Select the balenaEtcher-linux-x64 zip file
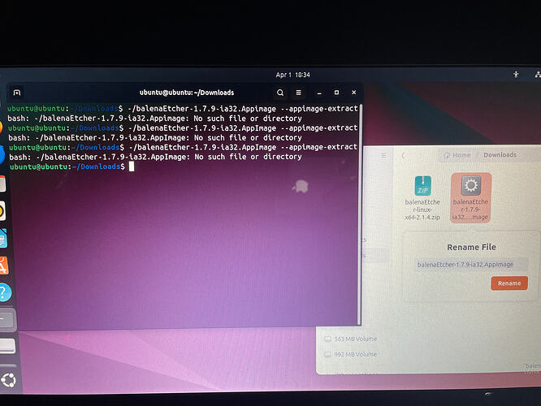 (x=422, y=198)
